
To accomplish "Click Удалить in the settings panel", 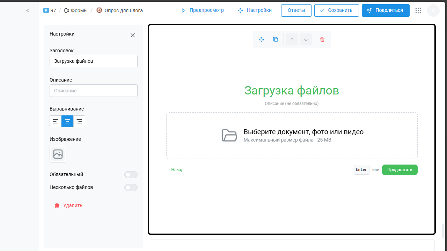I will pos(68,206).
